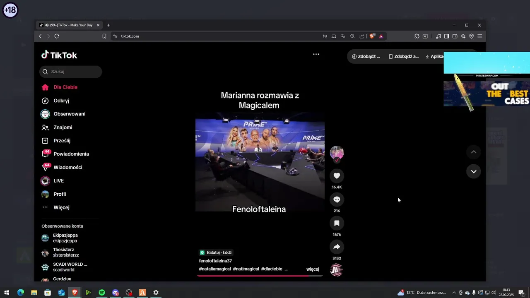This screenshot has width=530, height=298.
Task: Click the bookmark icon beside the address
Action: tap(104, 36)
